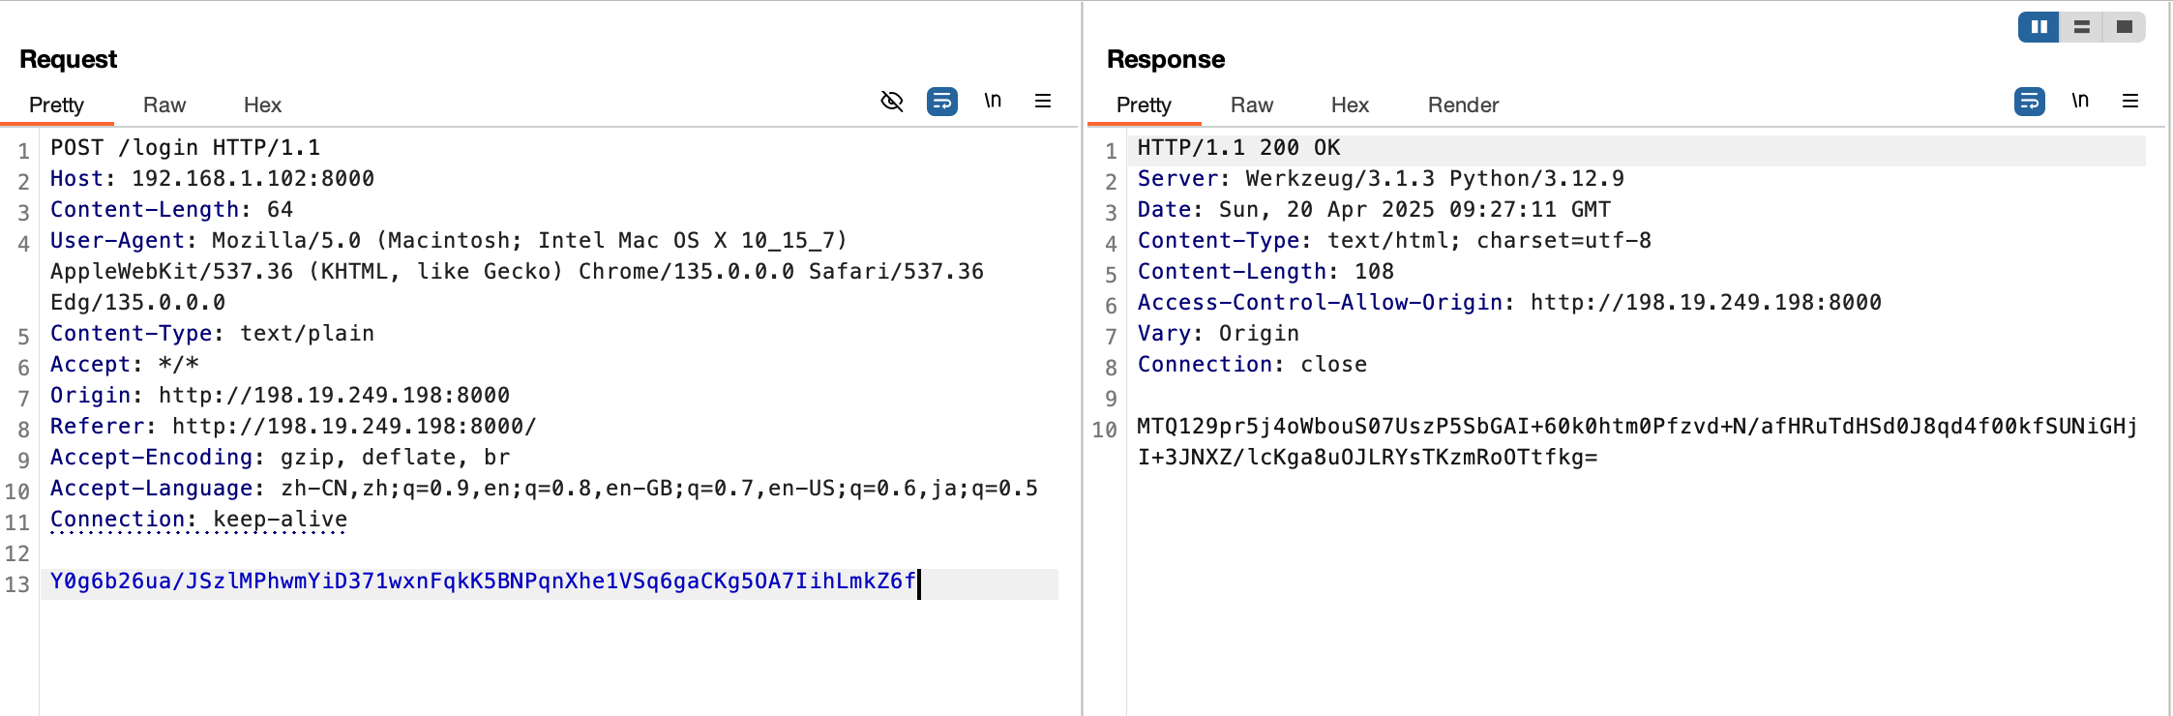Click the User-Agent header line

tap(517, 272)
